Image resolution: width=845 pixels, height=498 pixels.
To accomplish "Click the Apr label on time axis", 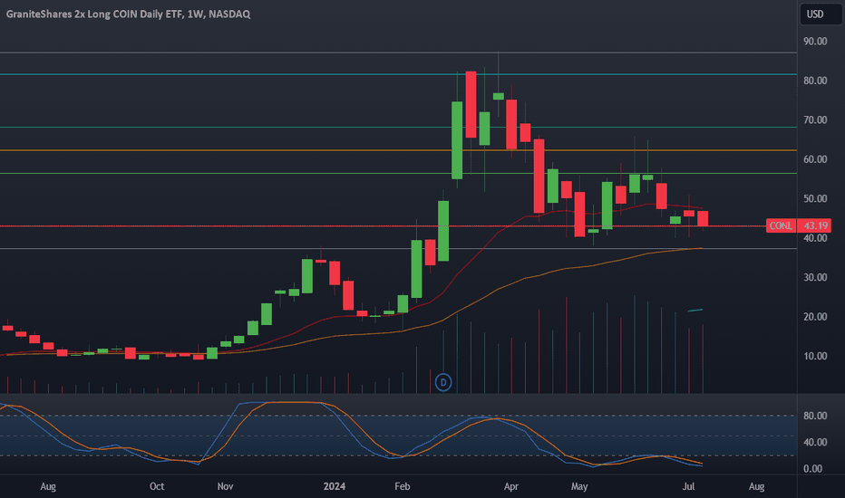I will [x=510, y=486].
